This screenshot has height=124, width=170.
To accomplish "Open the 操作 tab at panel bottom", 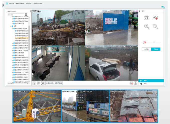I will click(145, 81).
